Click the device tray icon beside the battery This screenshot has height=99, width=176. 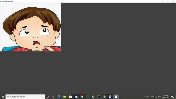[x=148, y=97]
